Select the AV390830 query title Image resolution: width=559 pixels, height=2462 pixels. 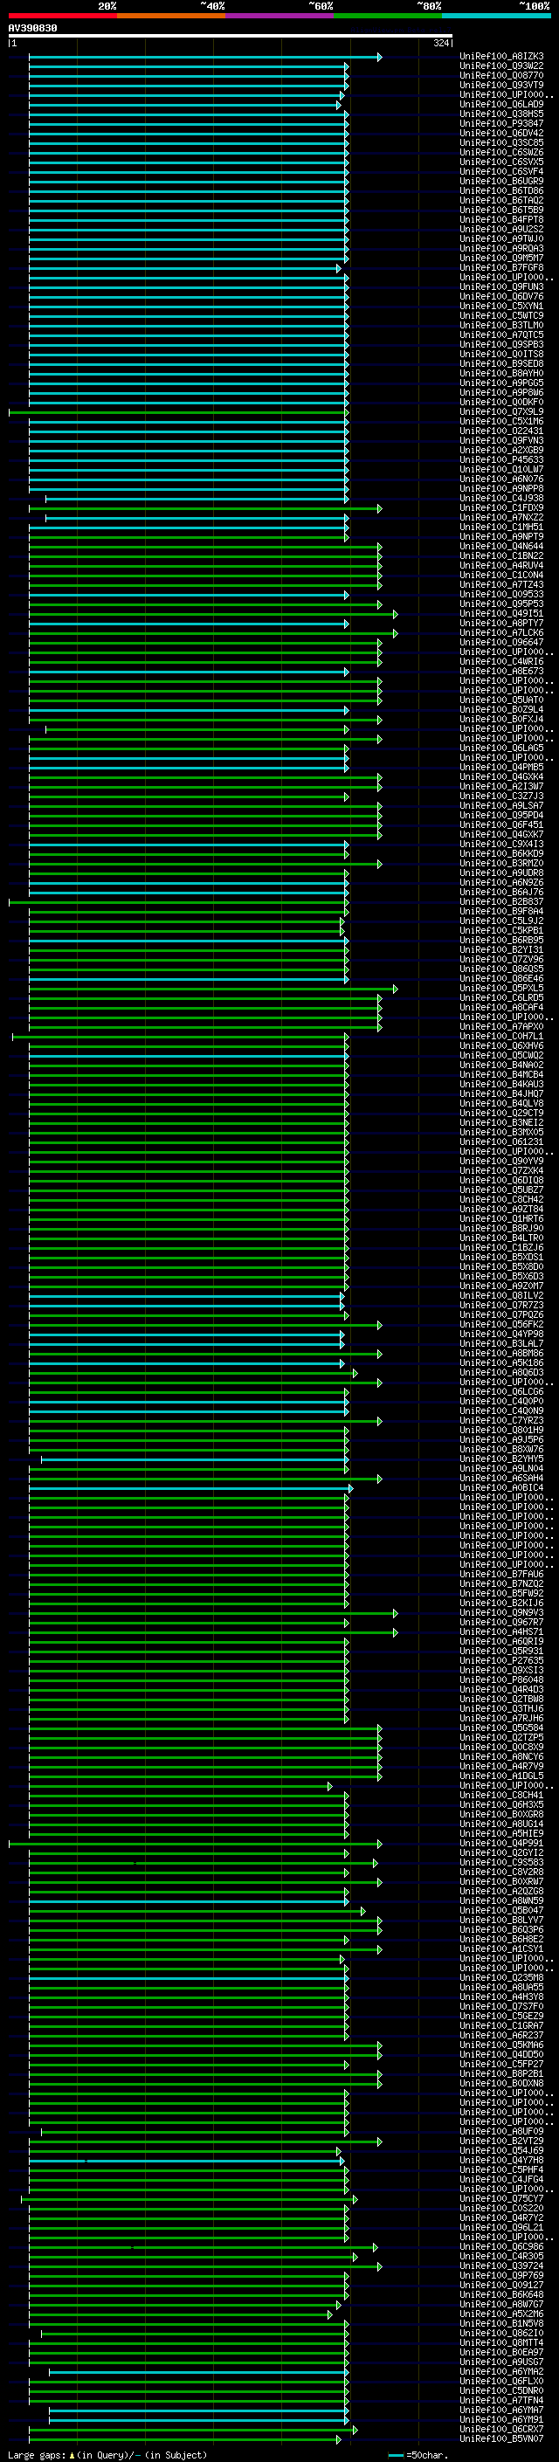point(32,29)
